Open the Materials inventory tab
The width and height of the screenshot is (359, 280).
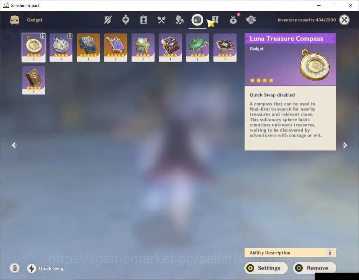(x=179, y=20)
